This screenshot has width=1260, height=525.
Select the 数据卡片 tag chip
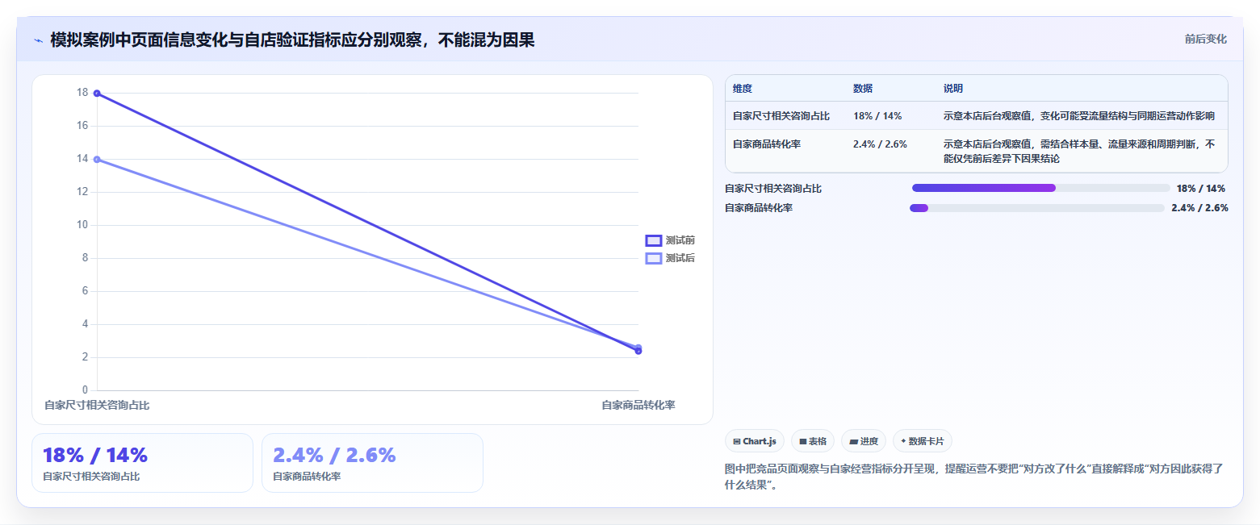pyautogui.click(x=923, y=441)
